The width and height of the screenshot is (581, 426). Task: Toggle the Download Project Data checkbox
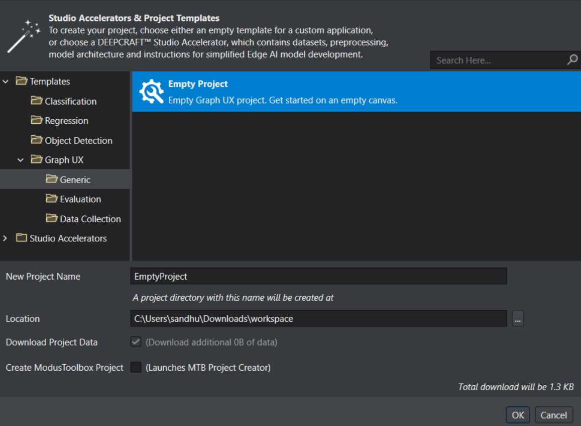136,342
